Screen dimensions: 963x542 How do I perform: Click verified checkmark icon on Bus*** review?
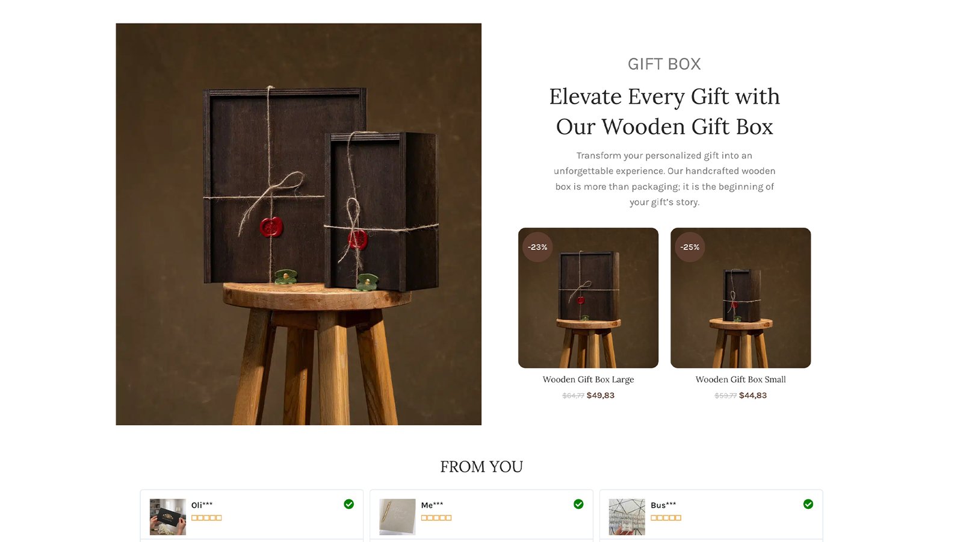point(808,504)
